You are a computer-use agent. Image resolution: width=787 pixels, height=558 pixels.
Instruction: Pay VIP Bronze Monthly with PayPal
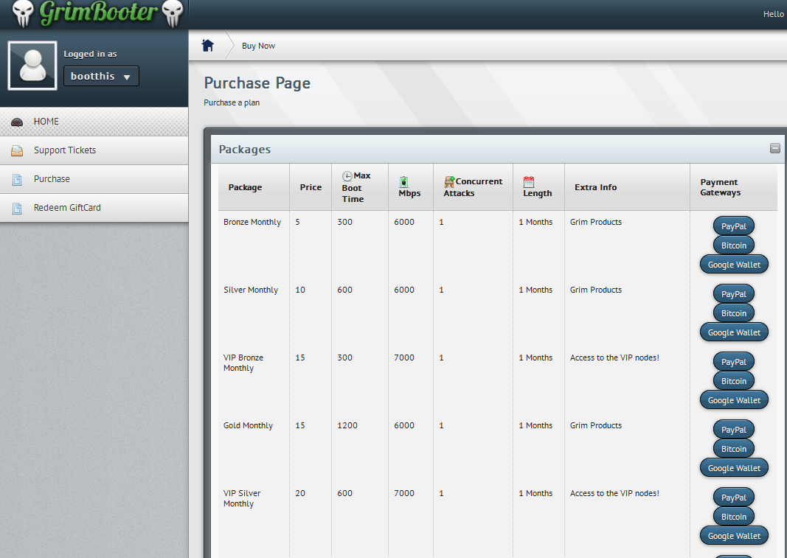tap(734, 362)
